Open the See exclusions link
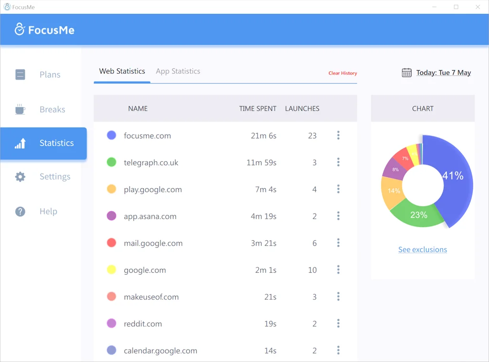Viewport: 489px width, 362px height. pos(422,249)
